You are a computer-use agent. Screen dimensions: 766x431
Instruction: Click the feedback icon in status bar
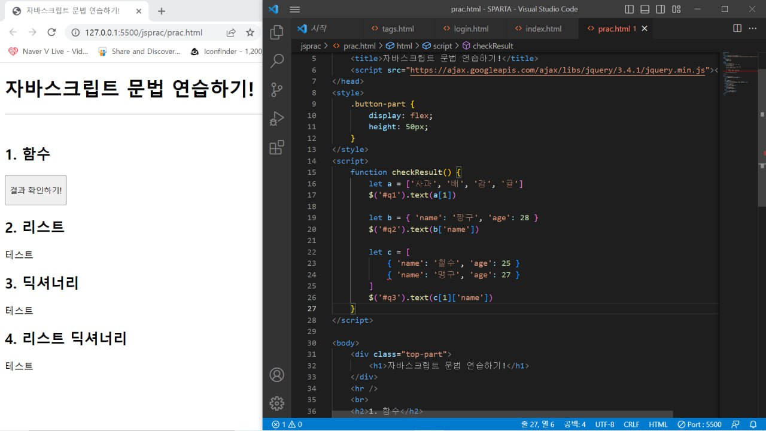(735, 424)
